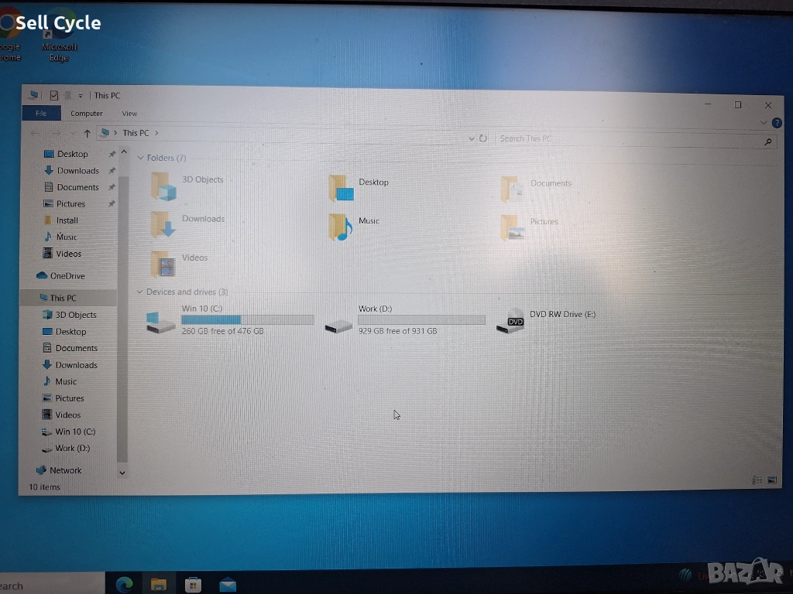793x594 pixels.
Task: Open Microsoft Store from the taskbar
Action: pos(193,584)
